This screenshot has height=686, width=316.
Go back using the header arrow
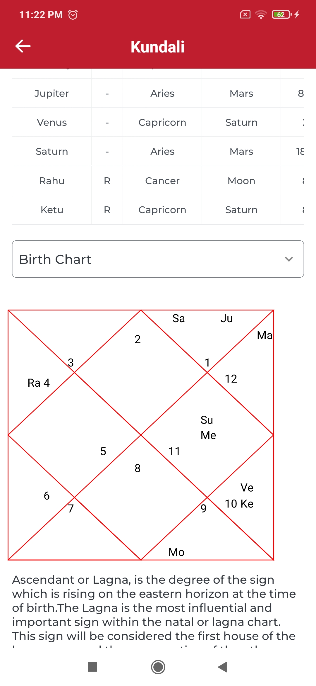click(23, 46)
